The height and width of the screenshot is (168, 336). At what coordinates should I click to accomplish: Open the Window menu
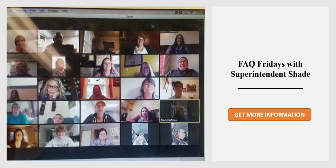[x=53, y=11]
